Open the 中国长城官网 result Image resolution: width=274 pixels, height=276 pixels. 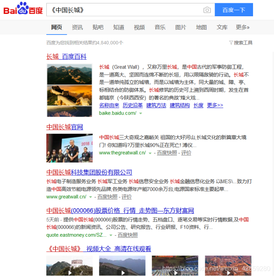pyautogui.click(x=65, y=127)
